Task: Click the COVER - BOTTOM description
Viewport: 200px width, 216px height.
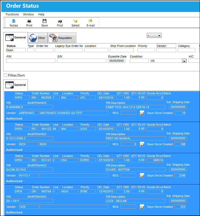Action: click(x=136, y=170)
